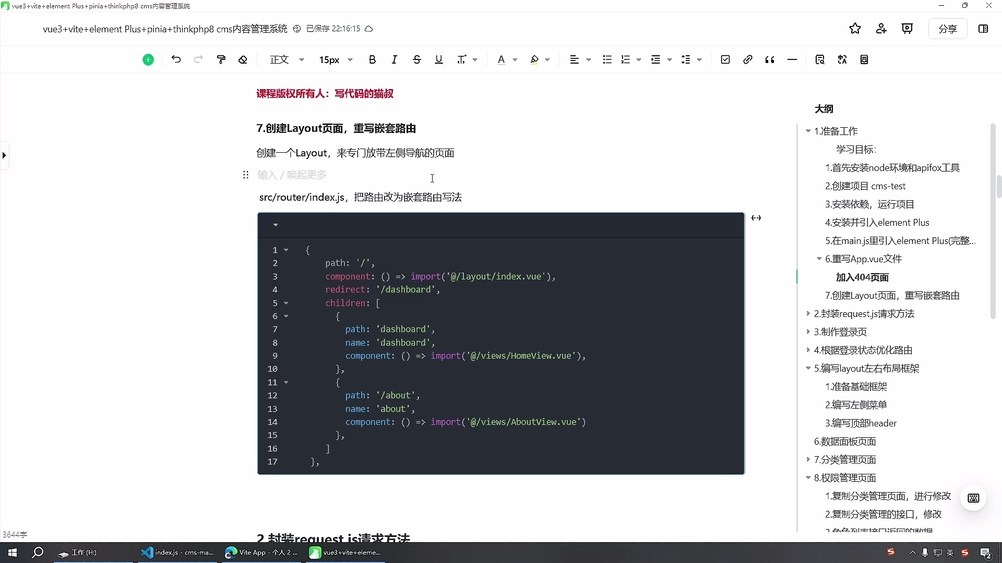Viewport: 1002px width, 563px height.
Task: Undo the last edit
Action: (x=176, y=59)
